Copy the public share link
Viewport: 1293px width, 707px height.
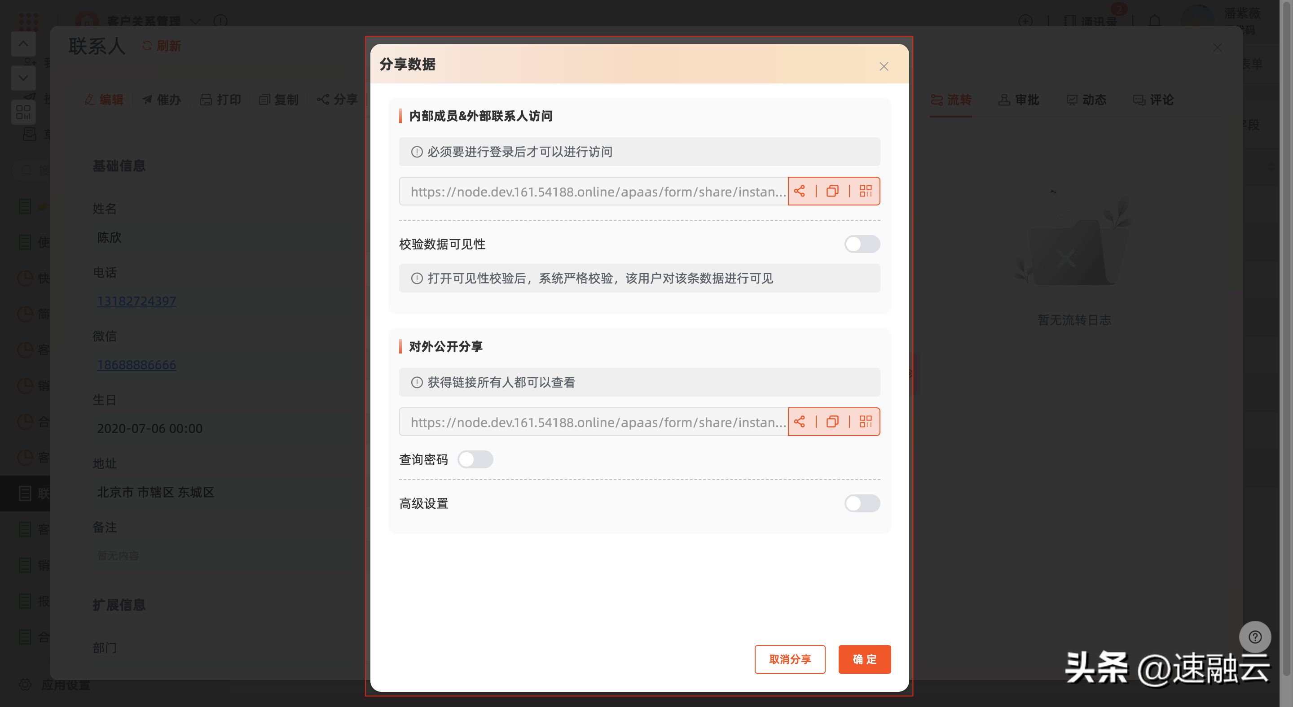(x=832, y=422)
